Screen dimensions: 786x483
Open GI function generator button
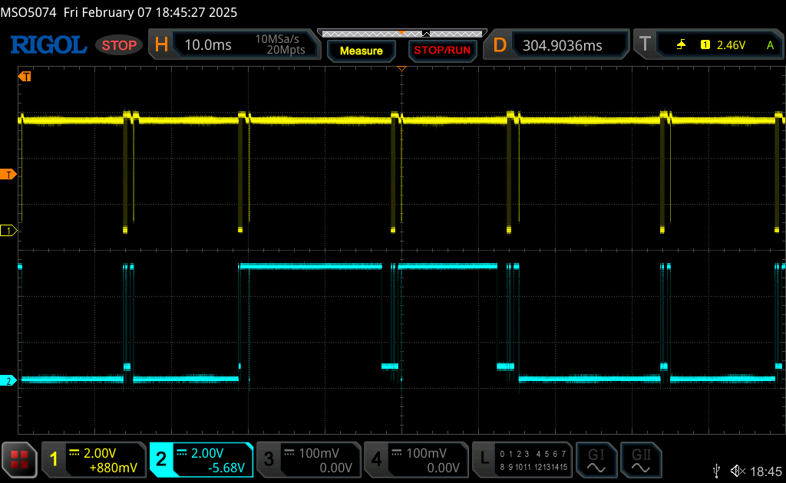[596, 459]
